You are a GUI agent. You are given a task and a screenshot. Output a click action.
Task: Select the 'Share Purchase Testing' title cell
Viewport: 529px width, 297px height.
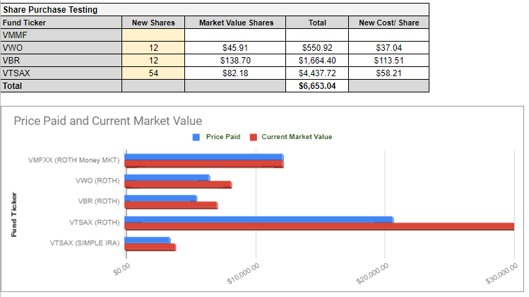[x=49, y=10]
